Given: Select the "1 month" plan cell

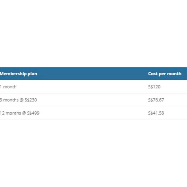Looking at the screenshot, I should (8, 87).
